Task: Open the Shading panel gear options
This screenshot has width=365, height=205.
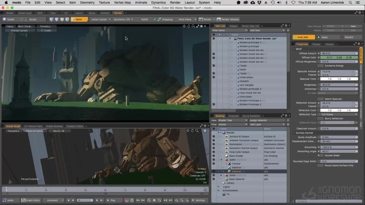Action: (x=286, y=115)
